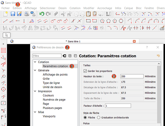Click the green Undo arrow
This screenshot has width=165, height=126.
click(x=42, y=14)
